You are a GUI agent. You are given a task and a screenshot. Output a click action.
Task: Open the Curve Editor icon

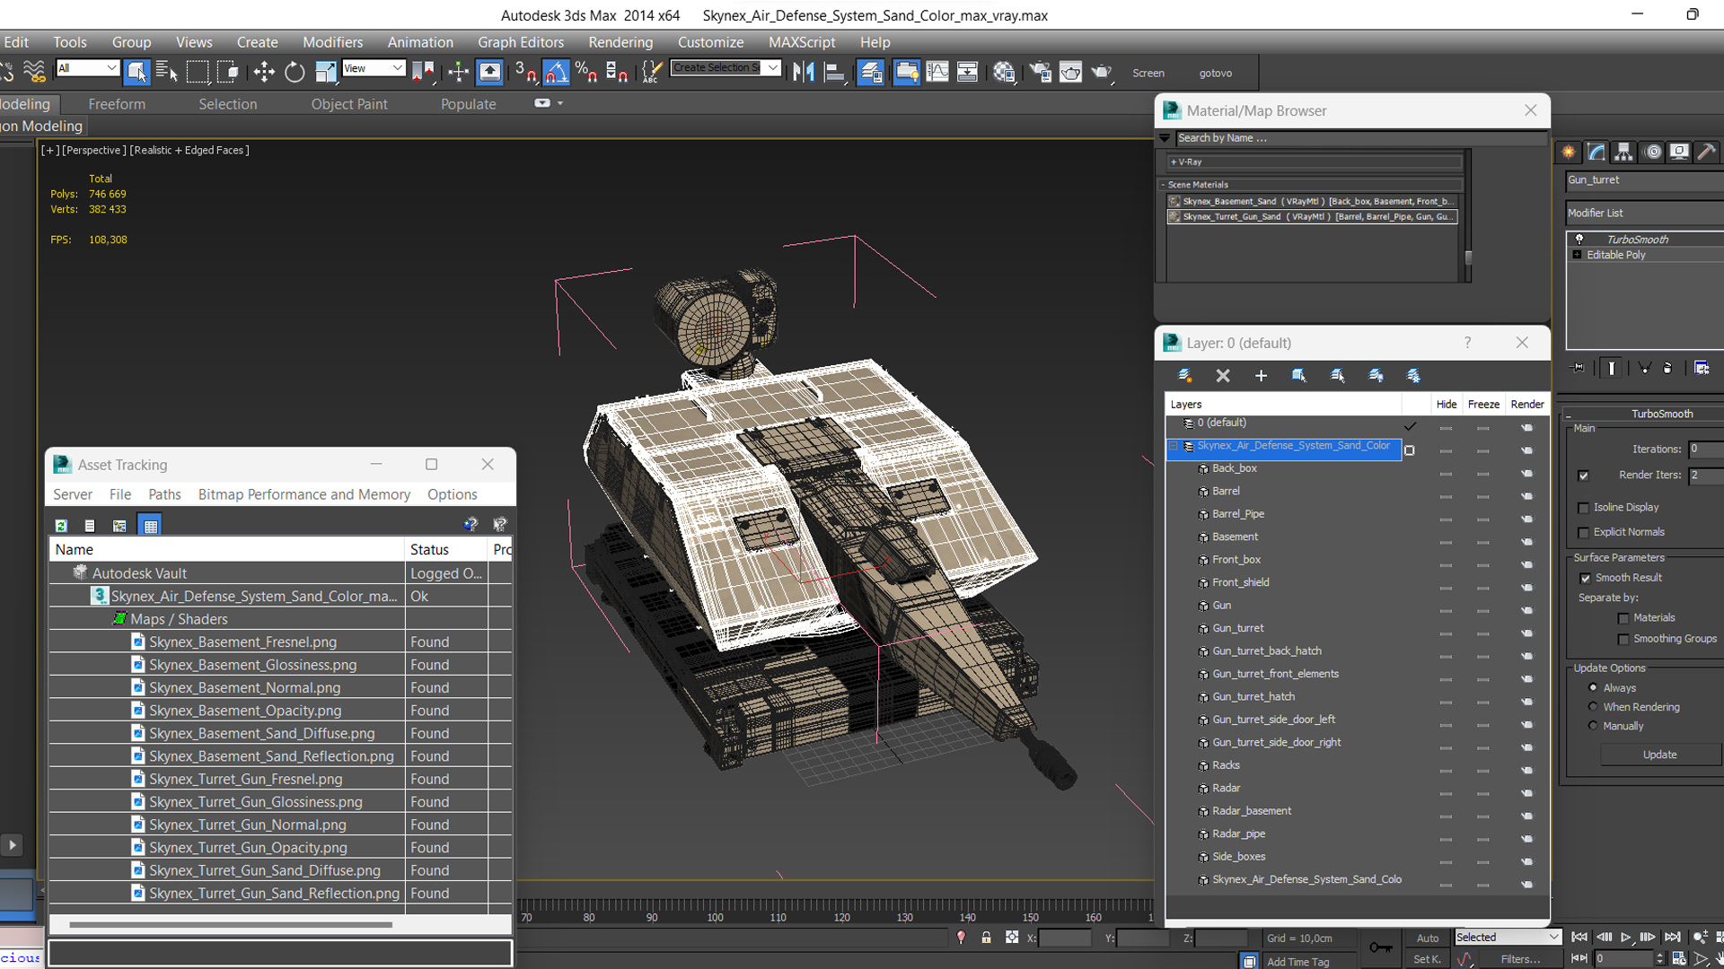point(937,72)
